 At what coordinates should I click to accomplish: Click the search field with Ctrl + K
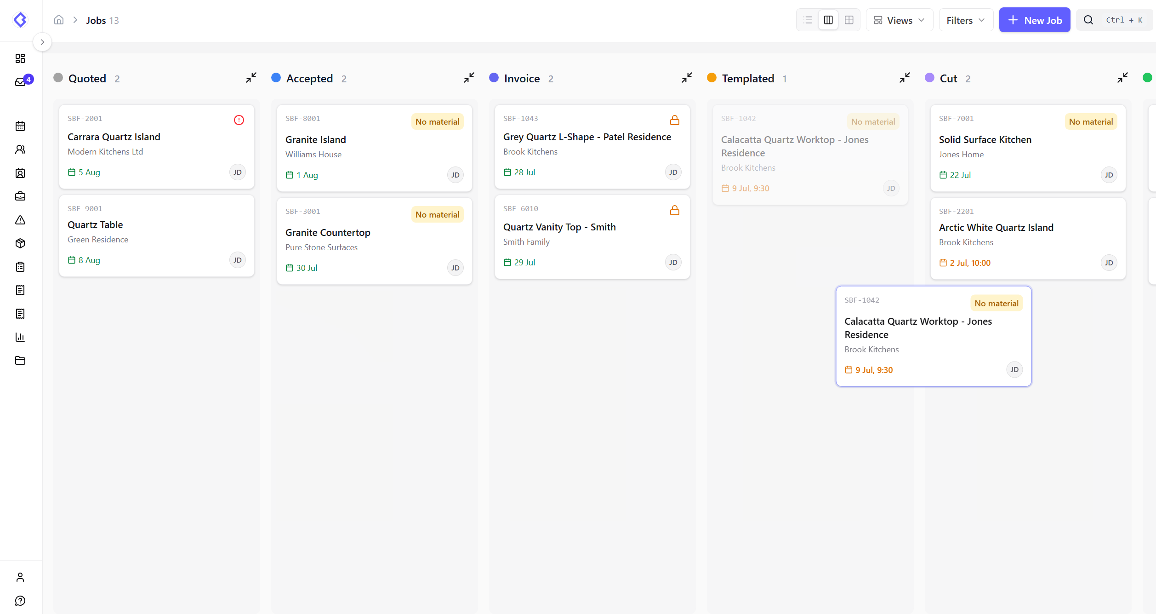tap(1114, 20)
